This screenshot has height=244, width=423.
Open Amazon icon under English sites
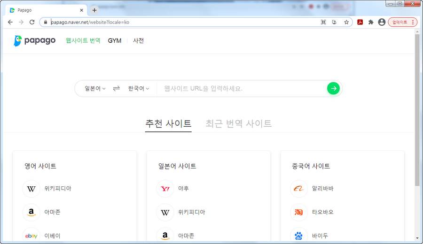pyautogui.click(x=31, y=212)
